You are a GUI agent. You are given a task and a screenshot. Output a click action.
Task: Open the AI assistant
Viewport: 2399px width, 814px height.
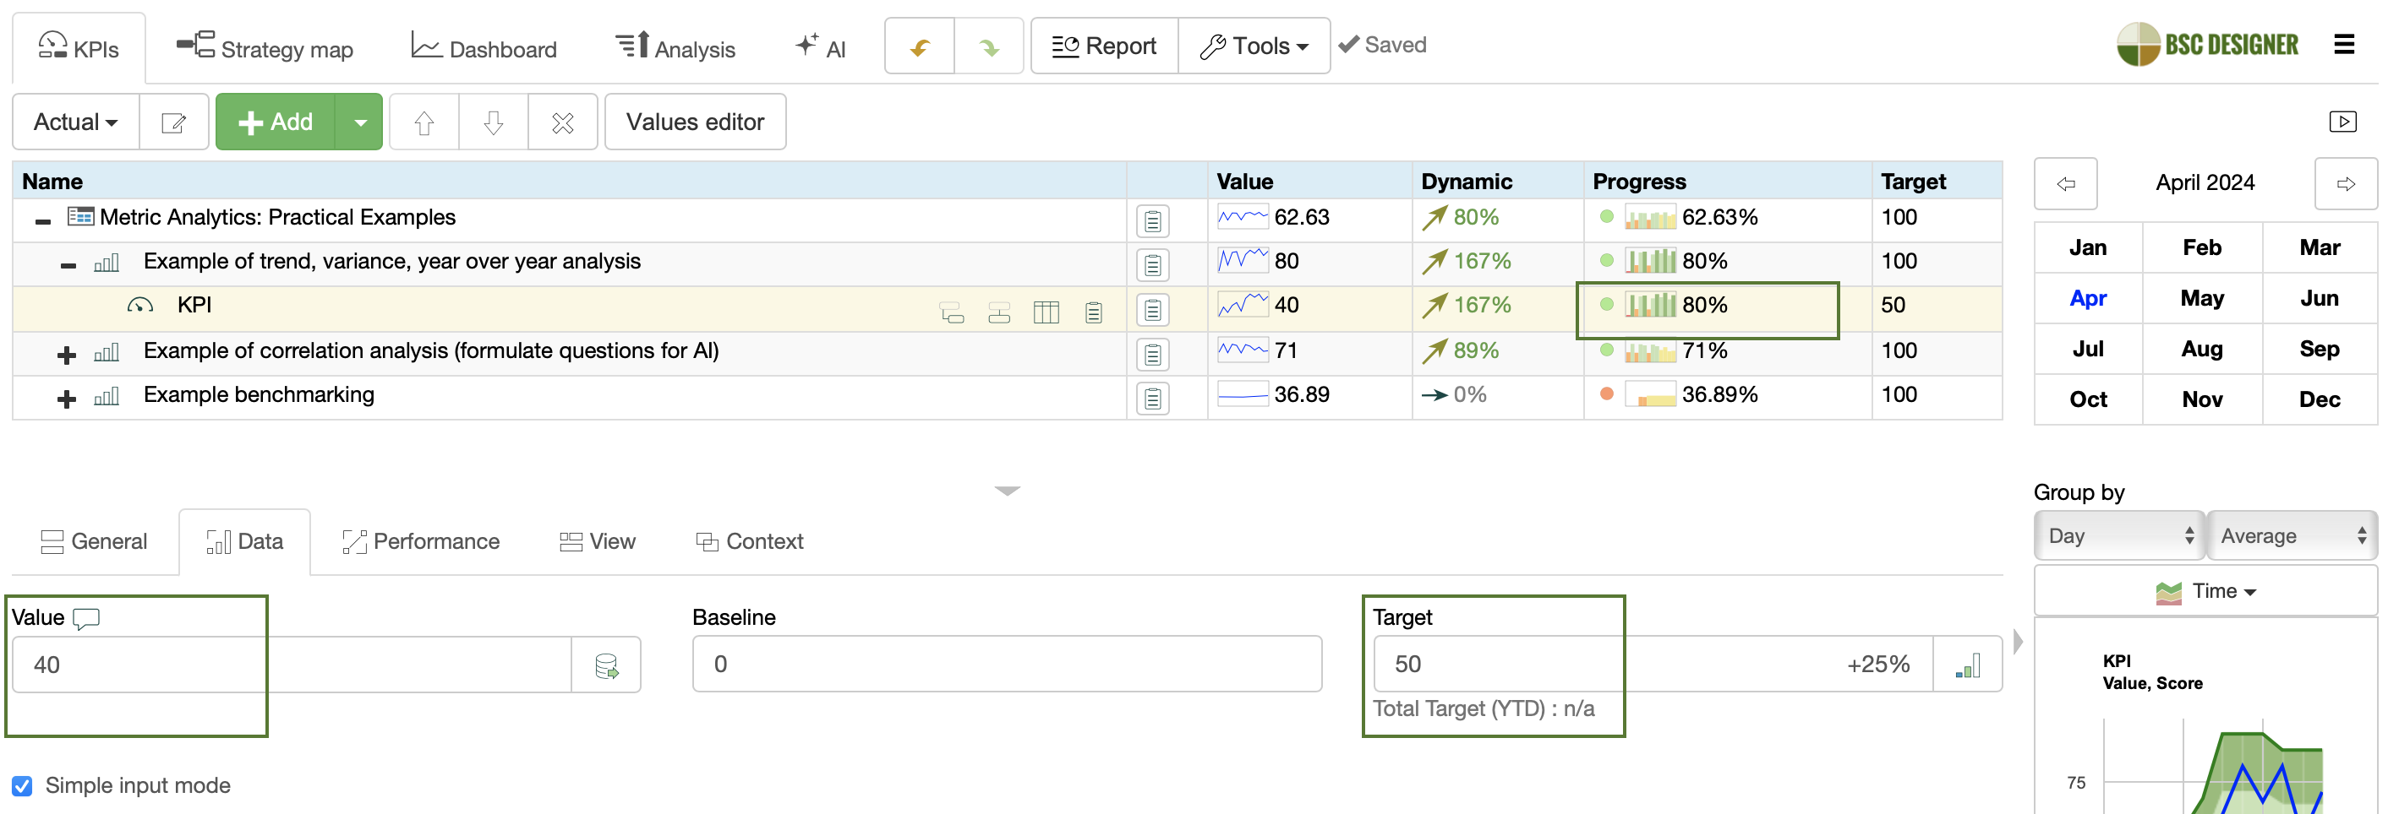point(820,46)
